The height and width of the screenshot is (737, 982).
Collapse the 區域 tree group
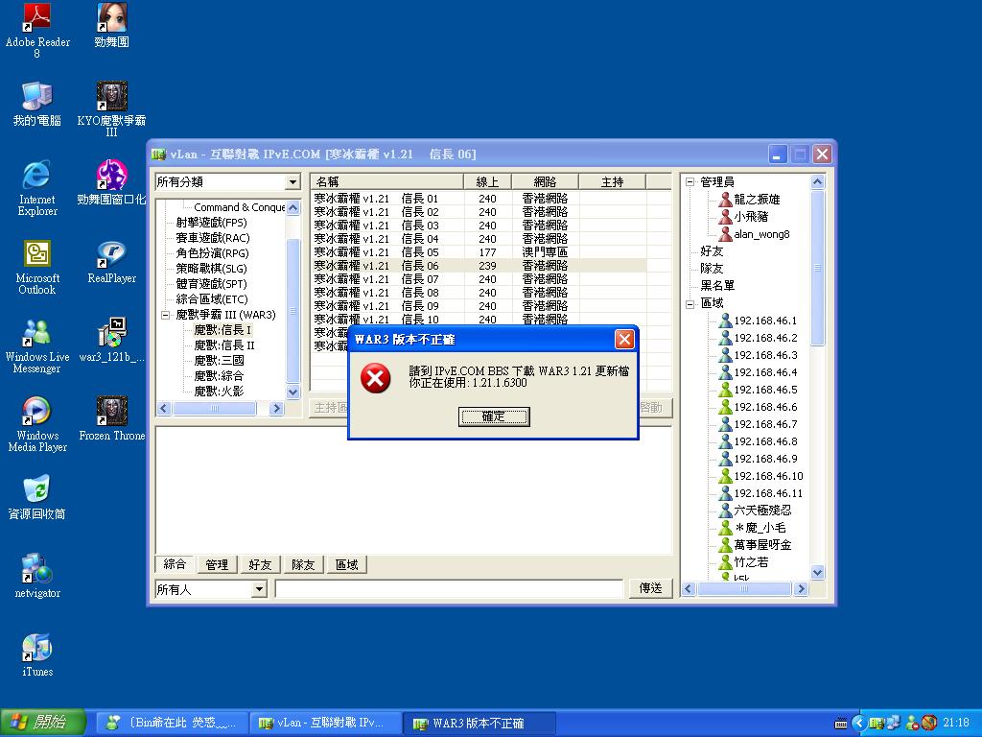pos(691,303)
